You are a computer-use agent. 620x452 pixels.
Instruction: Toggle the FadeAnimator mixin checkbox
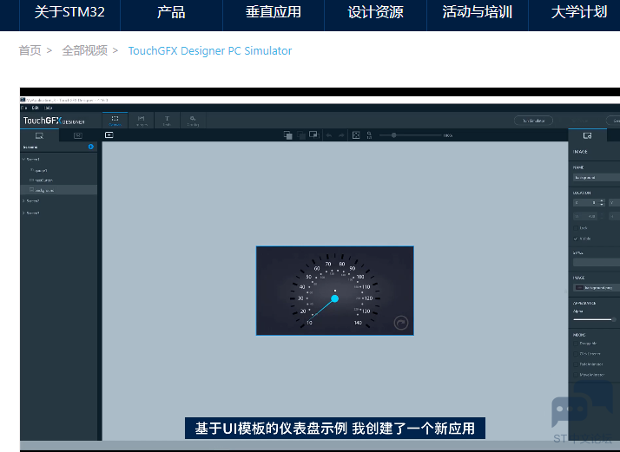tap(576, 364)
